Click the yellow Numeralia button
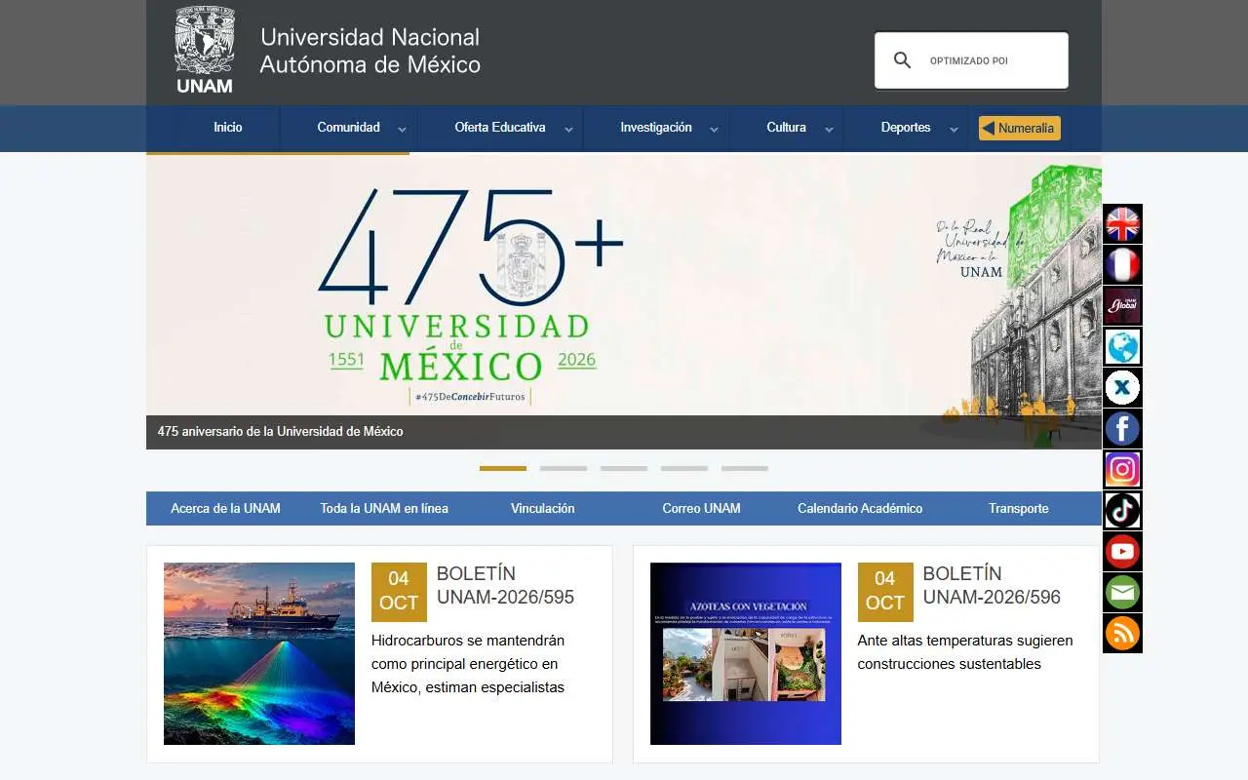 1020,128
